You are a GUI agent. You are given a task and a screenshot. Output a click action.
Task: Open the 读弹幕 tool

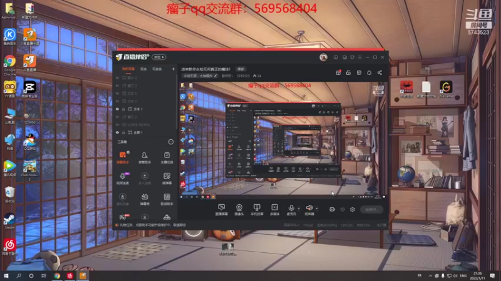pos(167,179)
